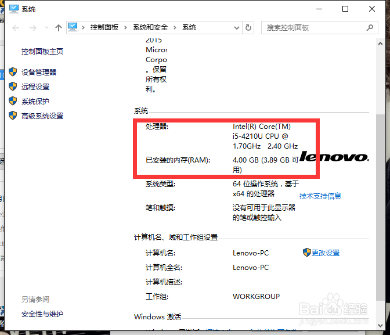
Task: Maximize the 系统 window
Action: (345, 9)
